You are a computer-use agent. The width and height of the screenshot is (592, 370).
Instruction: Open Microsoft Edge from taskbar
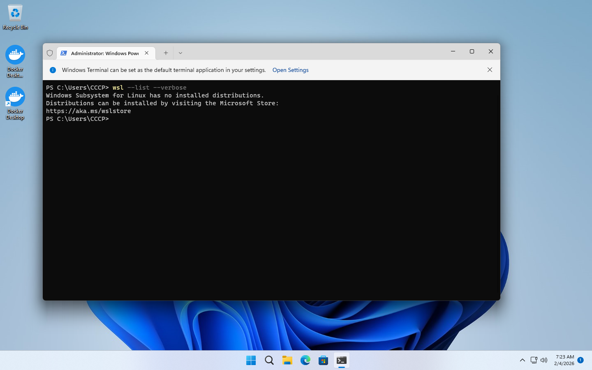click(x=305, y=361)
